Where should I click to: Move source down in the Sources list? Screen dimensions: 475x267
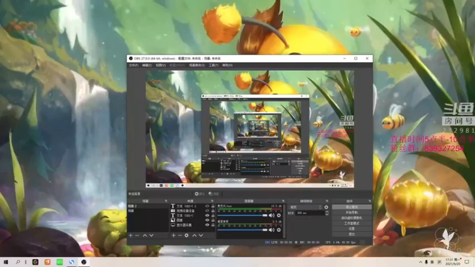click(x=201, y=235)
